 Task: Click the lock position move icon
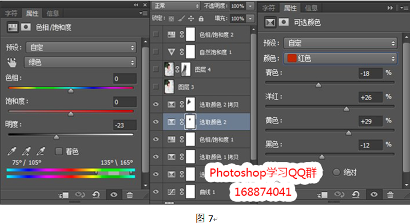click(x=191, y=18)
